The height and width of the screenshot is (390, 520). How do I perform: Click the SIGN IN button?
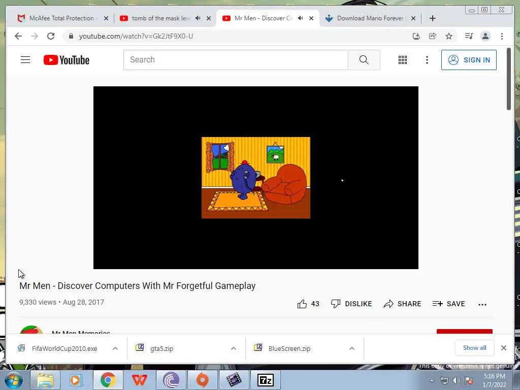tap(469, 60)
